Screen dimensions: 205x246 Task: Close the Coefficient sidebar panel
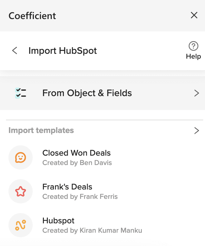click(x=194, y=15)
